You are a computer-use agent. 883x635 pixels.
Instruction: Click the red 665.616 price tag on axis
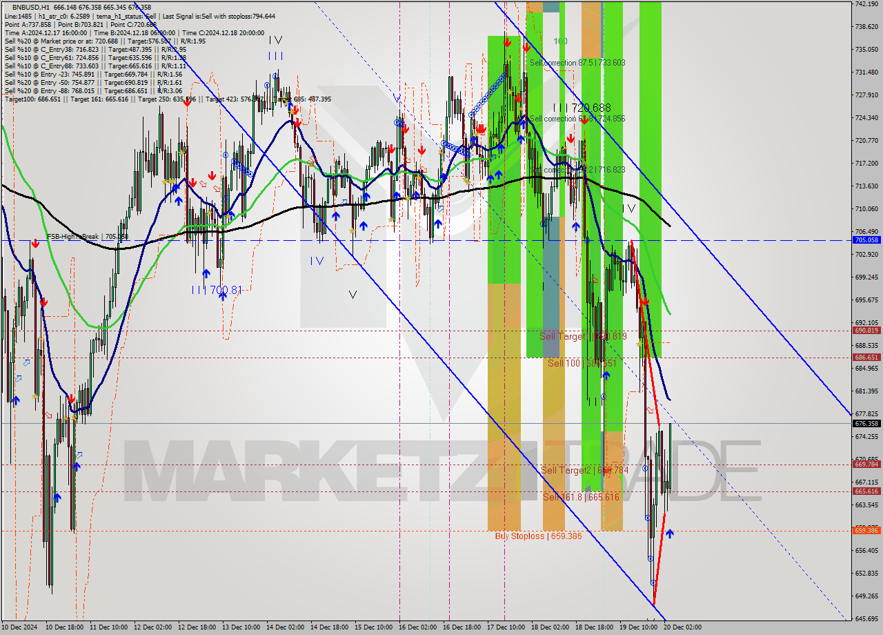tap(866, 491)
